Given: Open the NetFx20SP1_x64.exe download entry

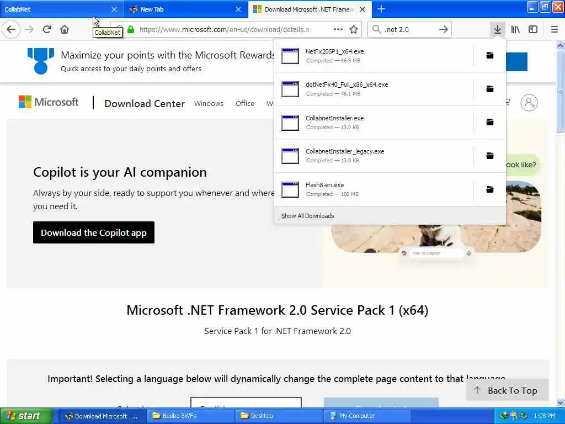Looking at the screenshot, I should (374, 56).
